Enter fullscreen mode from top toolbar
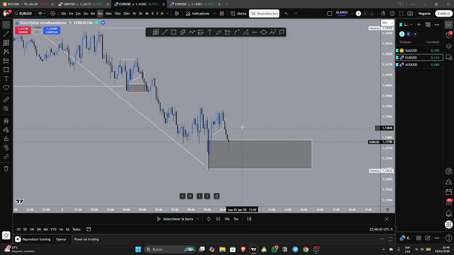This screenshot has width=454, height=255. (401, 13)
